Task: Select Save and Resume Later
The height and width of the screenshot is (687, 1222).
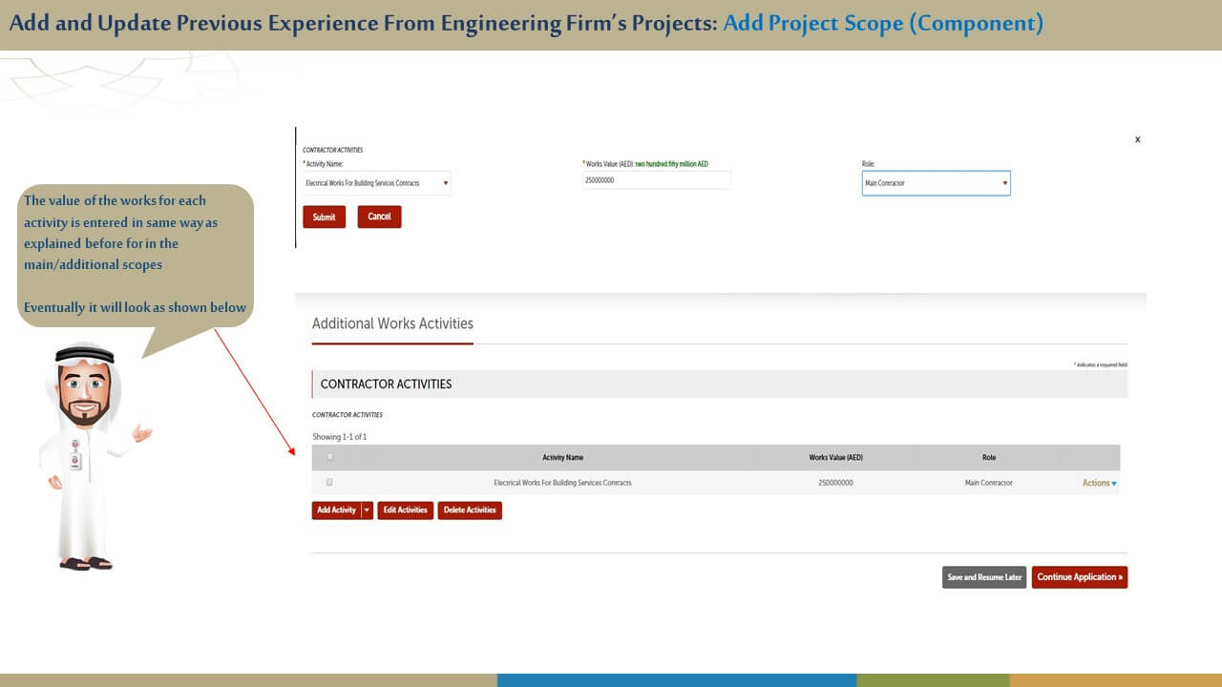Action: pyautogui.click(x=983, y=577)
